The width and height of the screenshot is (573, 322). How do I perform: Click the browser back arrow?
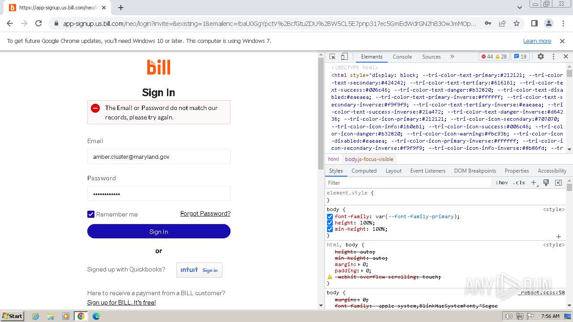10,23
